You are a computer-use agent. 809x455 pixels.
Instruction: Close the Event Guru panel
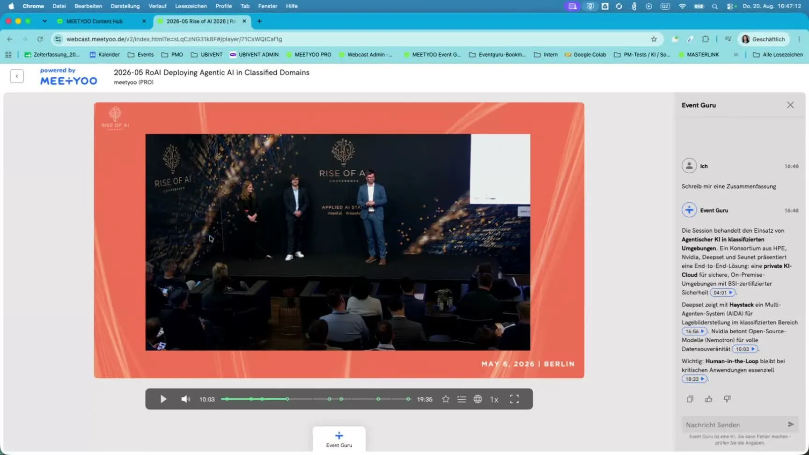click(790, 105)
